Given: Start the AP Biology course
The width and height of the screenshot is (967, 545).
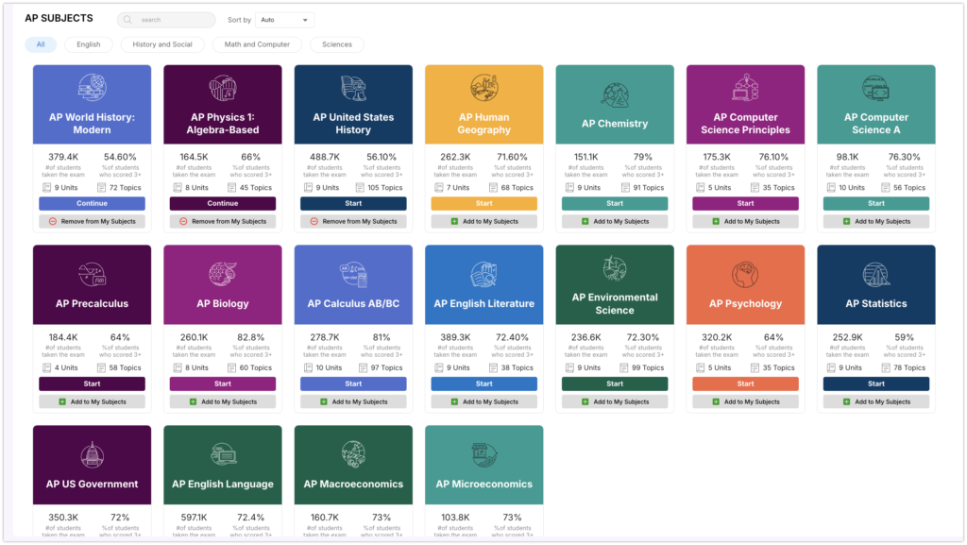Looking at the screenshot, I should click(x=223, y=384).
